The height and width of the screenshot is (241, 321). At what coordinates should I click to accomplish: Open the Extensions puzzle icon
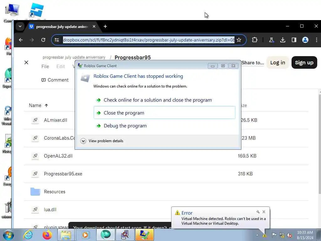pos(255,40)
